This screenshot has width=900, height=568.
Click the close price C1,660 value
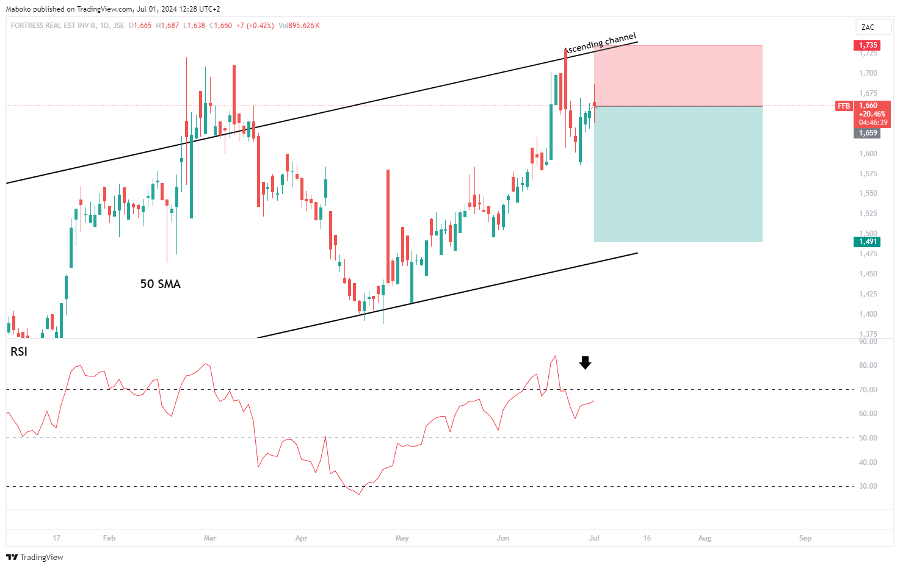point(220,26)
